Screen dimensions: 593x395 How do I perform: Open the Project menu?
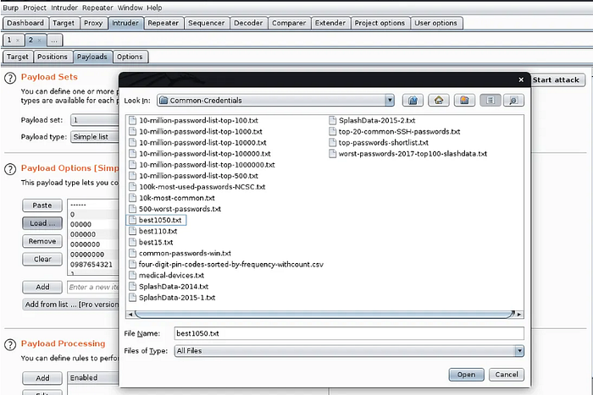pos(35,8)
